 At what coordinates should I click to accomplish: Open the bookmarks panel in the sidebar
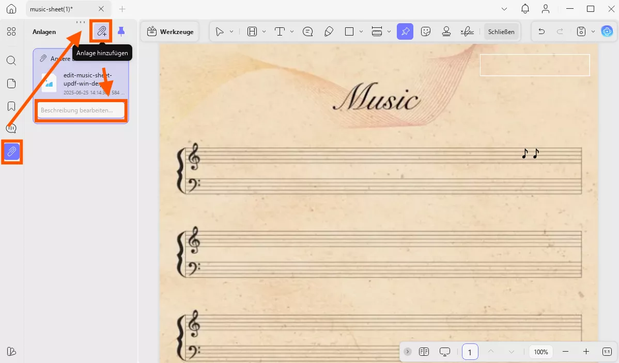[11, 106]
